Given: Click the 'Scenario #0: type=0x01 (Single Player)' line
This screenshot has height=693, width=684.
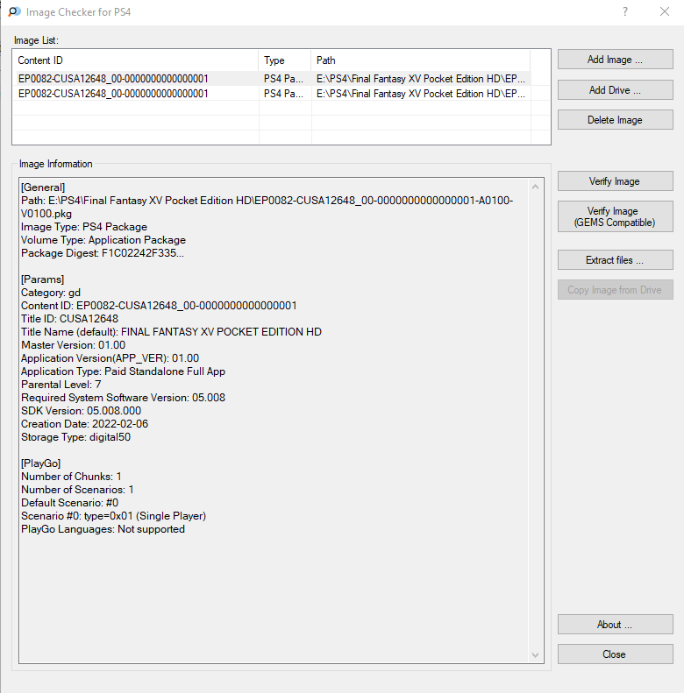Looking at the screenshot, I should (114, 516).
